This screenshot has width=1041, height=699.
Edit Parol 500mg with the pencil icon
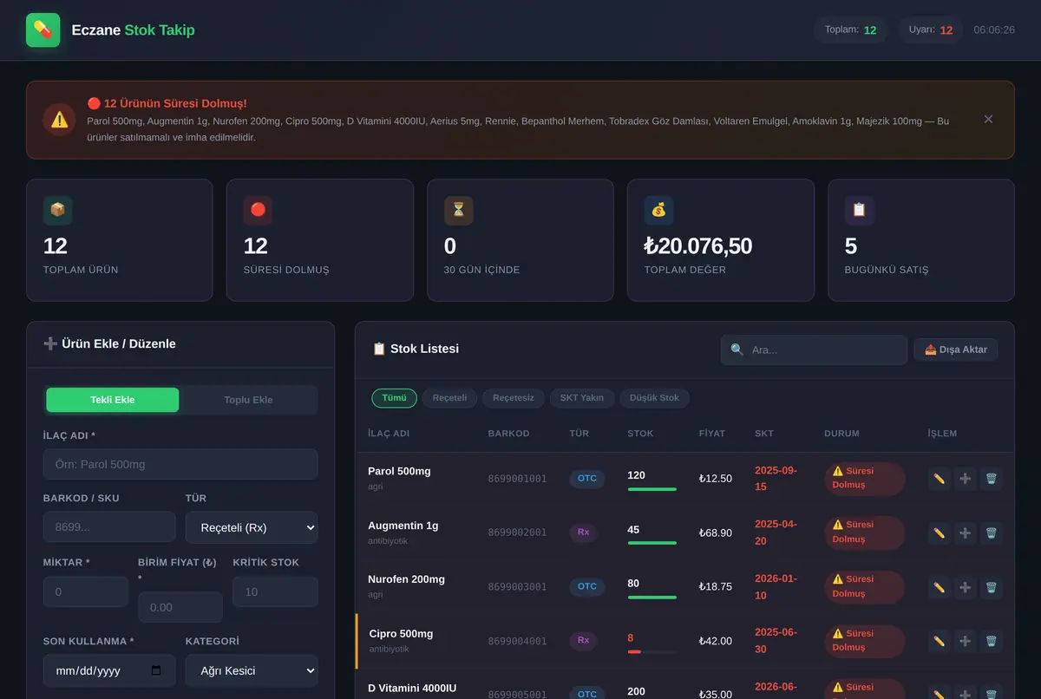tap(939, 479)
